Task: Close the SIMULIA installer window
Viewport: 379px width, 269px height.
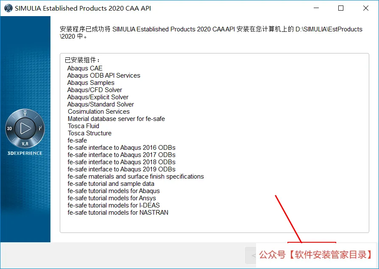Action: 366,8
